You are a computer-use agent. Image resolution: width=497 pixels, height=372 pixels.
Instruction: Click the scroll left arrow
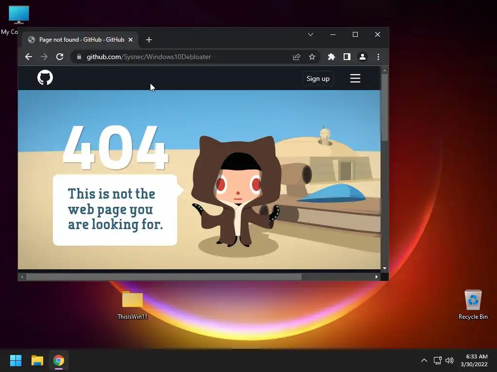(22, 277)
